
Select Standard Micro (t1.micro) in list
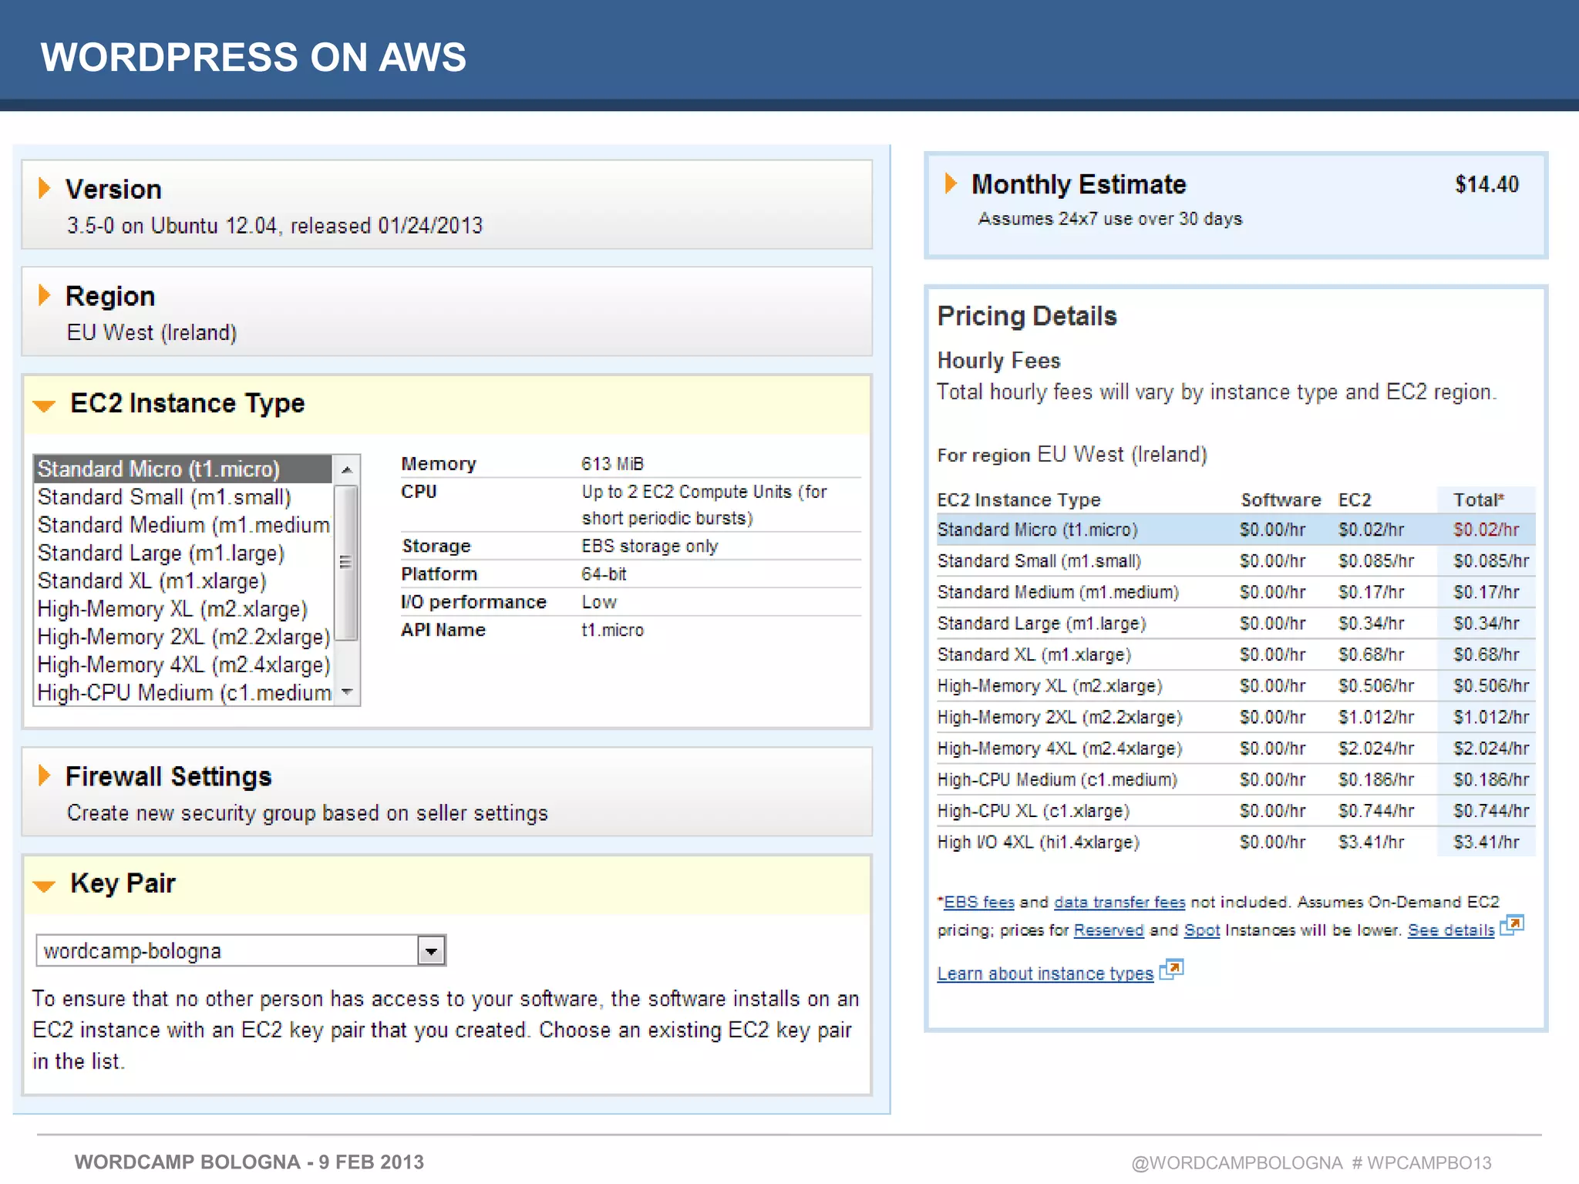[x=183, y=469]
